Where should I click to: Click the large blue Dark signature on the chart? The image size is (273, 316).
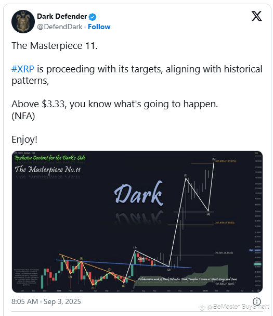139,194
